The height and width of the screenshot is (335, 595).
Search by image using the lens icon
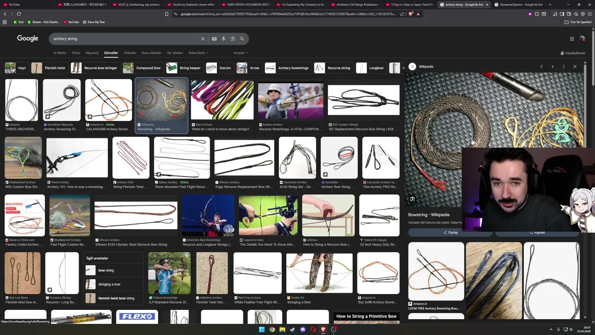click(x=233, y=39)
